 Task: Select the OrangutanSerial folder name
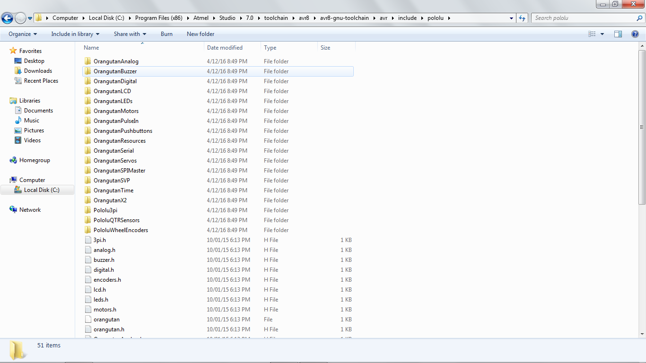click(113, 151)
